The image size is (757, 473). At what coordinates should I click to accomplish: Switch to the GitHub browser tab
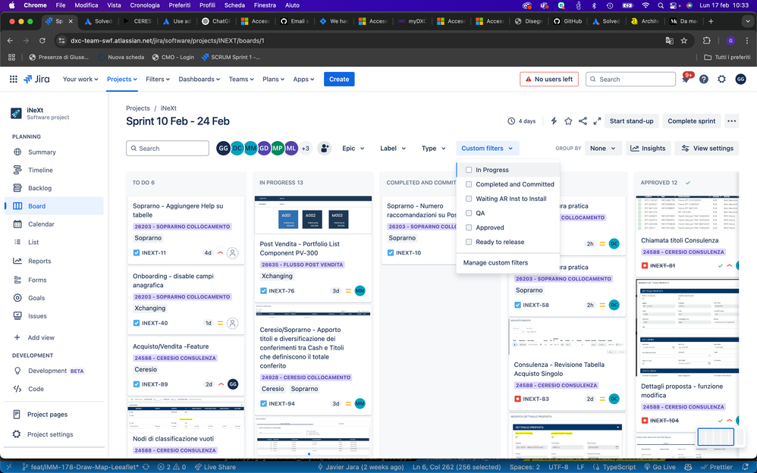point(567,21)
